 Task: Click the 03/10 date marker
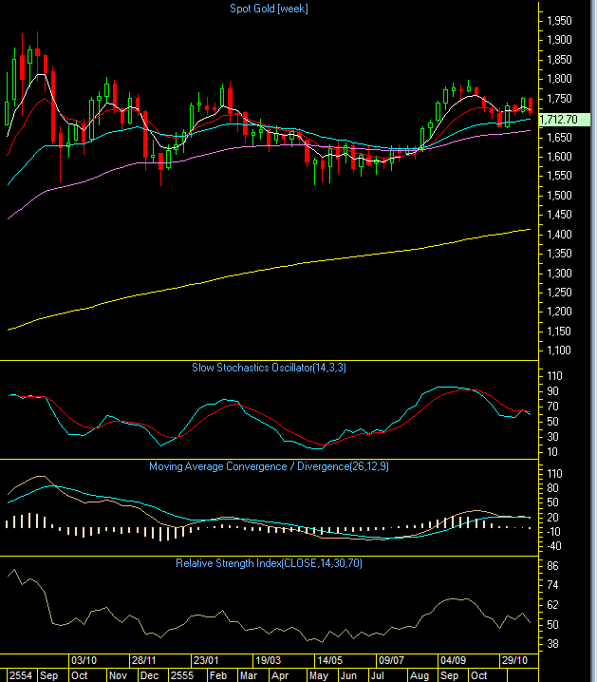84,660
